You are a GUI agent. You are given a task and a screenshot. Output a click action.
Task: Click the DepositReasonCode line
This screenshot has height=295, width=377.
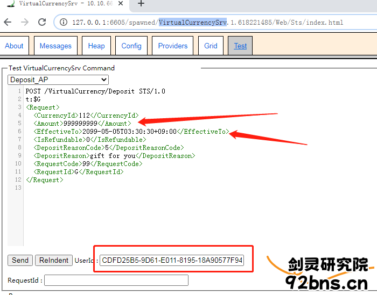tap(108, 148)
